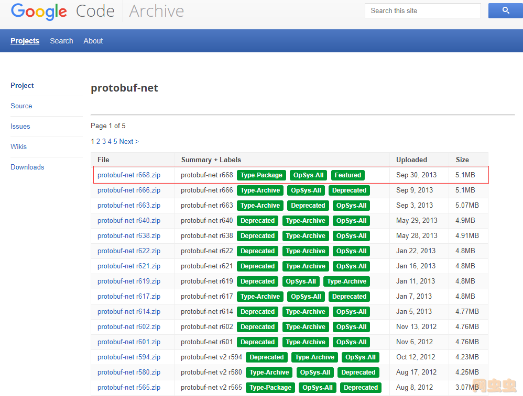This screenshot has width=523, height=396.
Task: Open the Downloads sidebar section
Action: pos(27,167)
